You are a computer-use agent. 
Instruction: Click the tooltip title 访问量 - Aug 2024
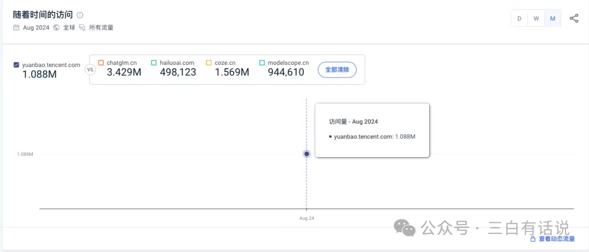(x=353, y=122)
